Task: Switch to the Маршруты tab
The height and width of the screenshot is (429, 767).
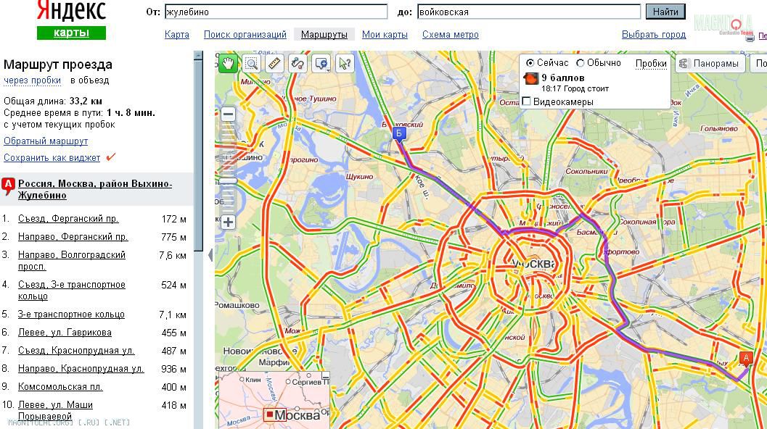Action: [x=324, y=35]
